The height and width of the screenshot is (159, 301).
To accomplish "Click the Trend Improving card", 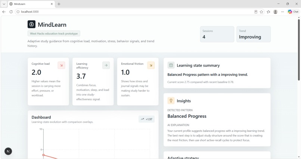I will pos(254,34).
